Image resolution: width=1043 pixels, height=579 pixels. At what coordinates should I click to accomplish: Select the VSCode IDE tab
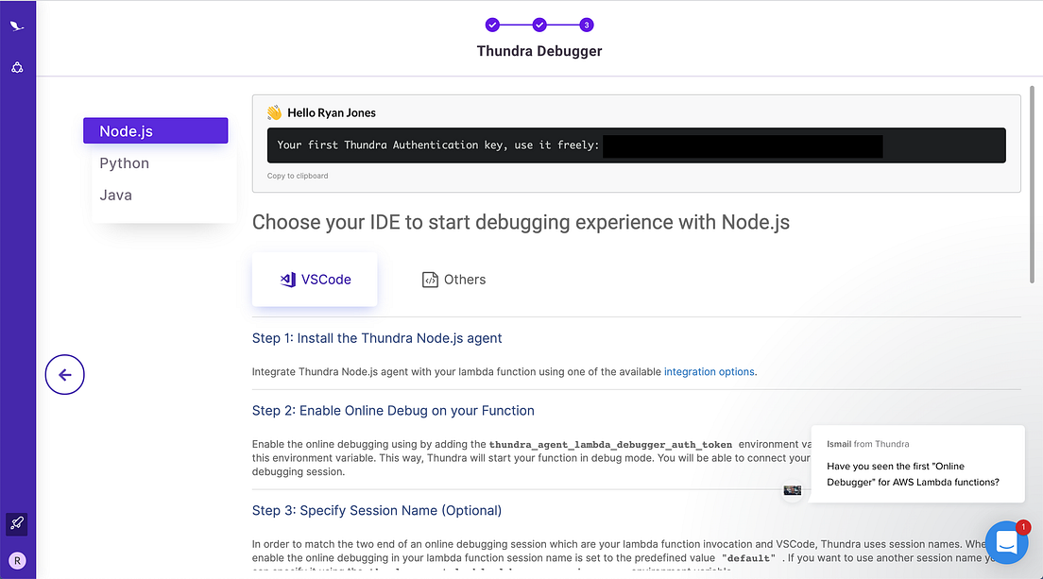(x=315, y=279)
